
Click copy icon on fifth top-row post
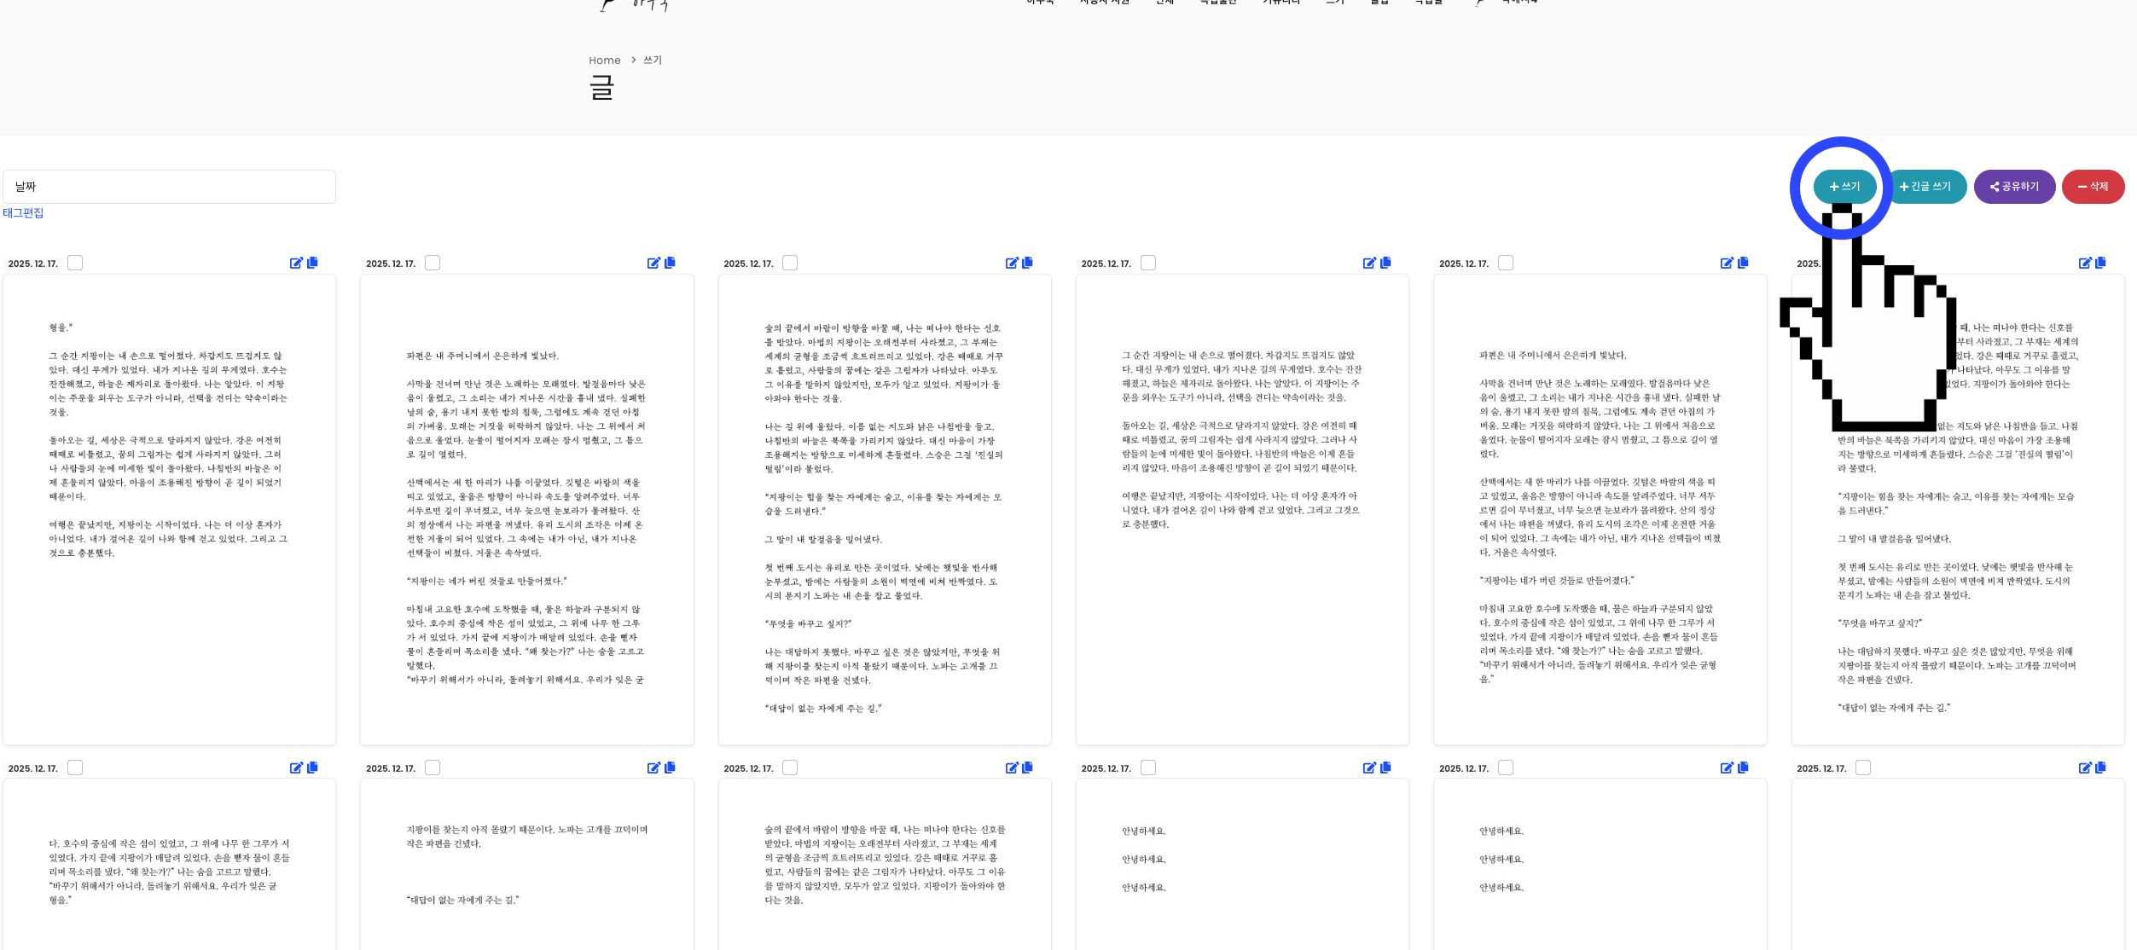click(x=1743, y=263)
